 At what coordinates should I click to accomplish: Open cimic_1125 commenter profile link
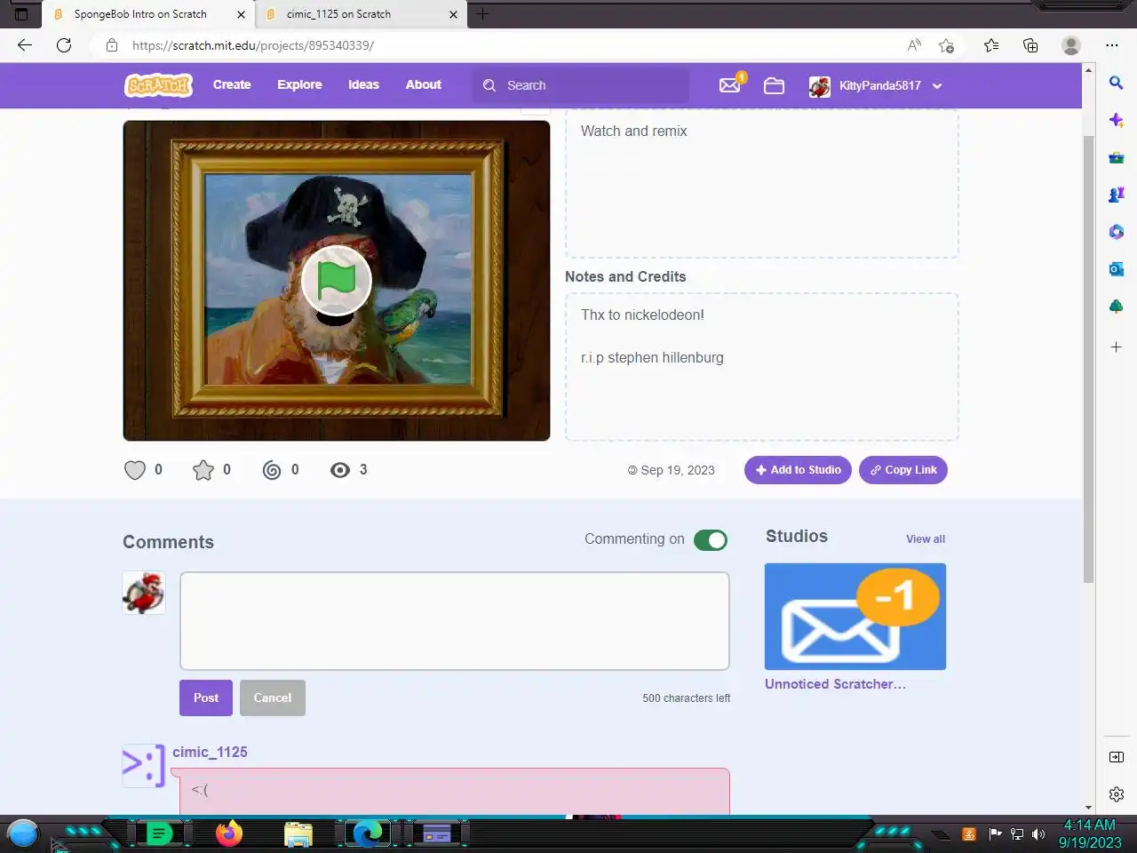210,752
